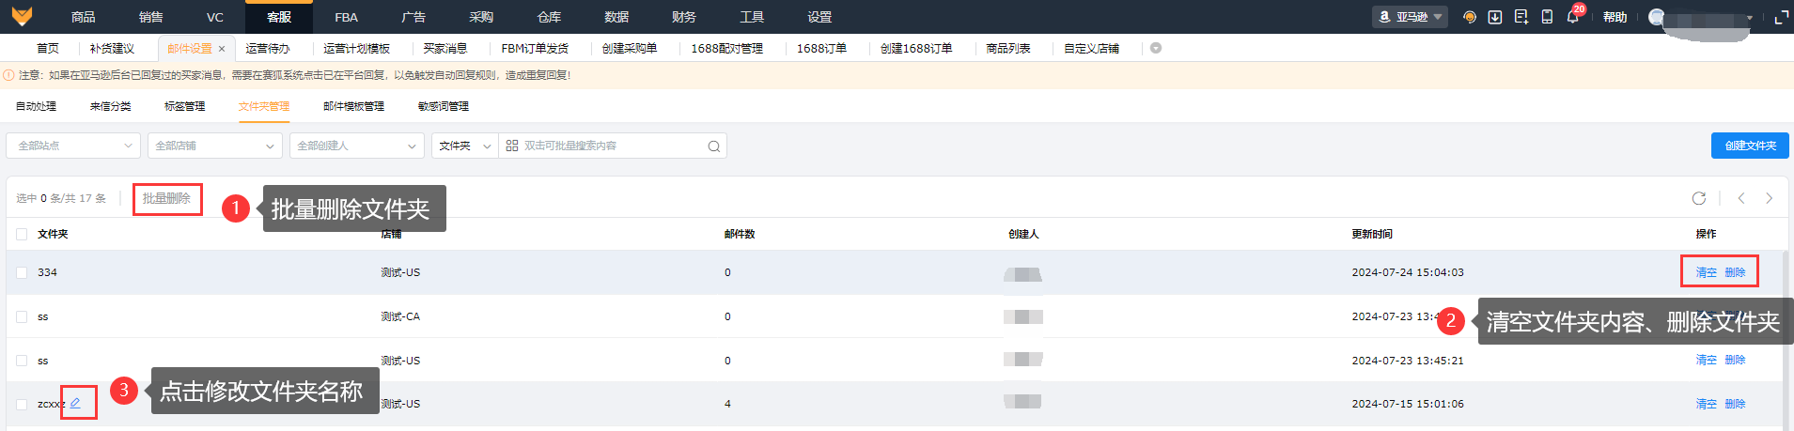Close the 邮件设置 tab
The image size is (1794, 431).
coord(222,49)
